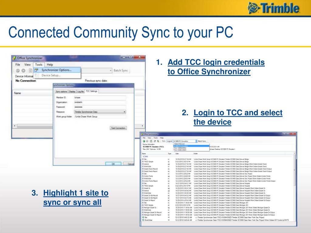The image size is (311, 233).
Task: Switch to the Sync options tab
Action: pos(61,92)
